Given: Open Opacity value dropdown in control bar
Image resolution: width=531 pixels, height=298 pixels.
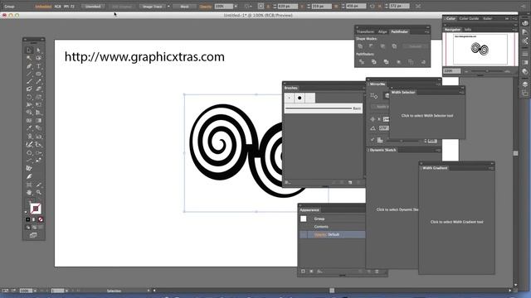Looking at the screenshot, I should click(236, 7).
